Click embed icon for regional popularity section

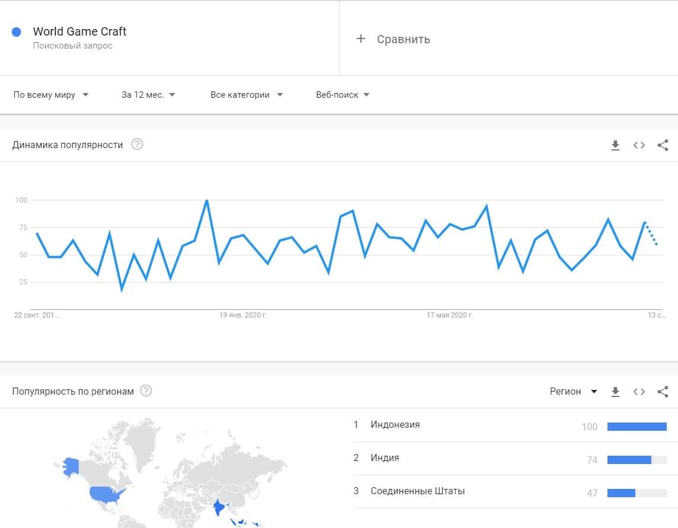tap(639, 392)
